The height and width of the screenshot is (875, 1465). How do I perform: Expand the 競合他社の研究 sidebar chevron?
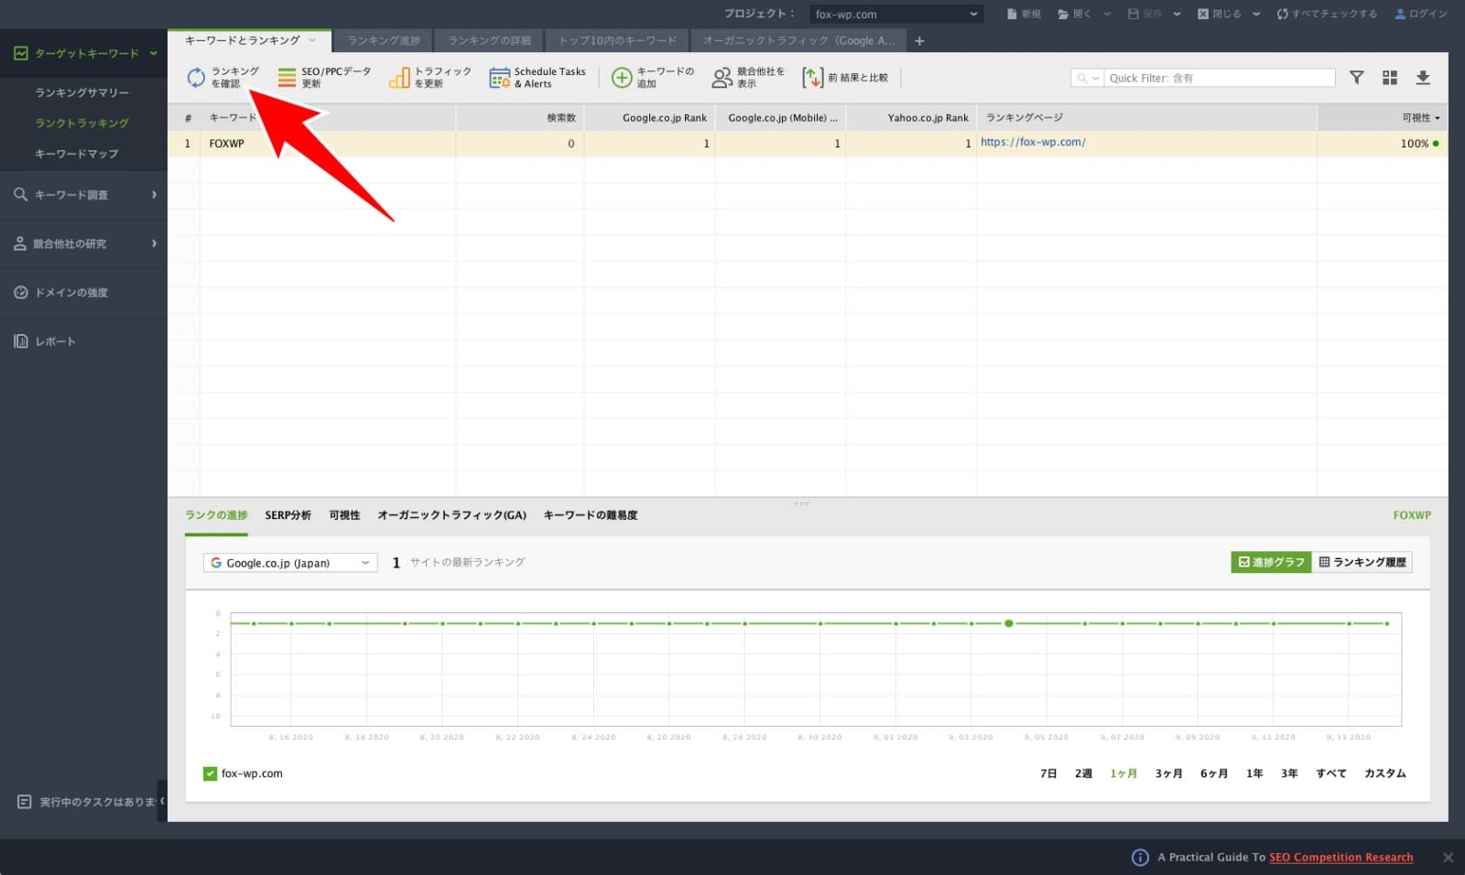(x=154, y=243)
